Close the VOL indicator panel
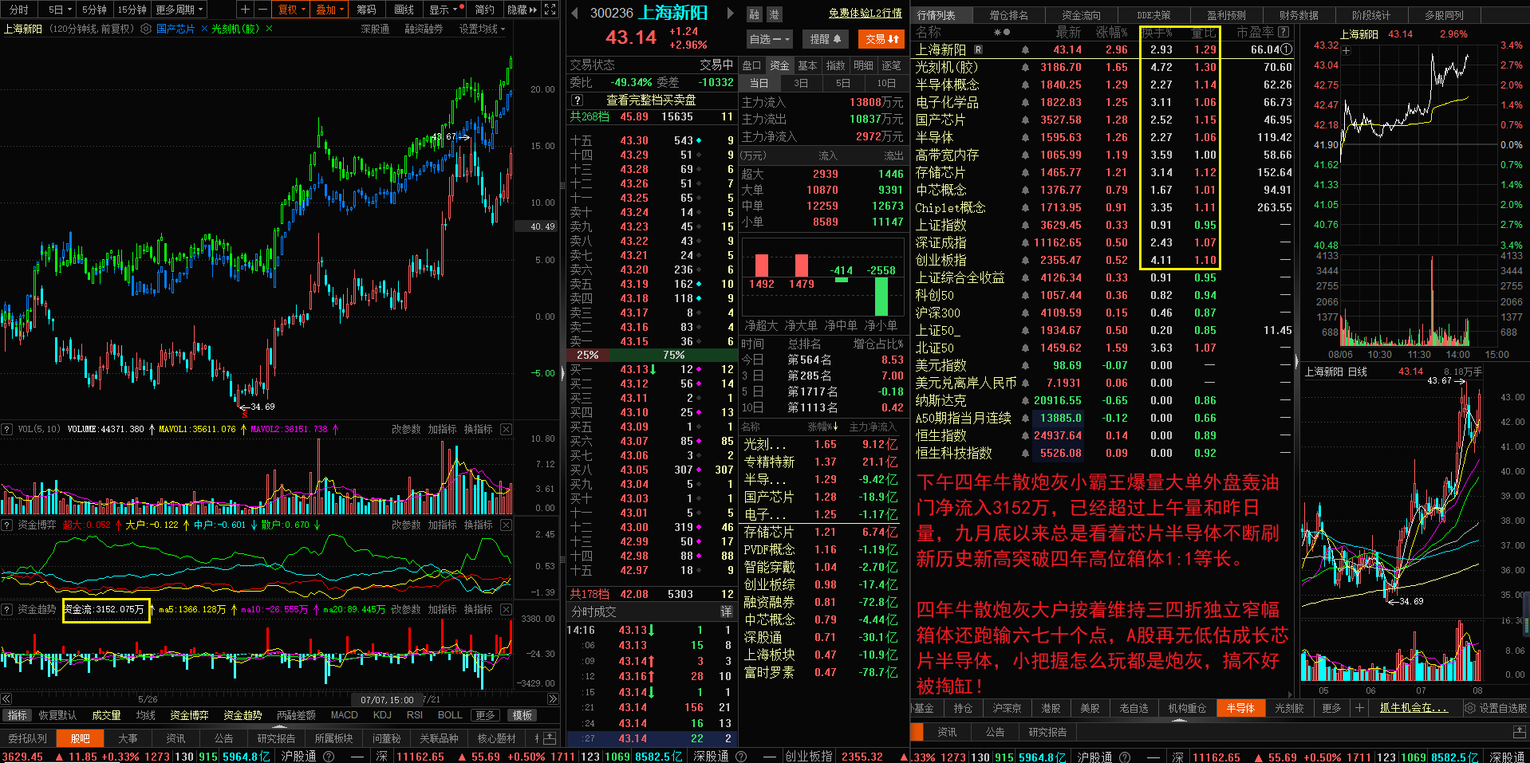 tap(506, 429)
